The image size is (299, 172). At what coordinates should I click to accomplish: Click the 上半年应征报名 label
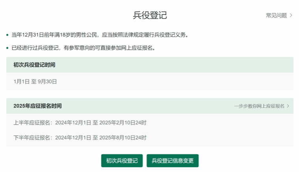tap(33, 122)
